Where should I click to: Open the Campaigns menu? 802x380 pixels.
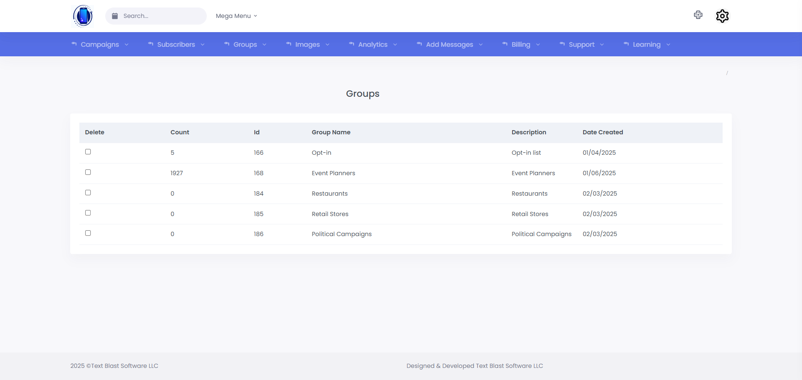(100, 44)
